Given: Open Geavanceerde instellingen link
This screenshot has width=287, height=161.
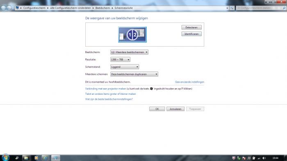Looking at the screenshot, I should coord(189,82).
